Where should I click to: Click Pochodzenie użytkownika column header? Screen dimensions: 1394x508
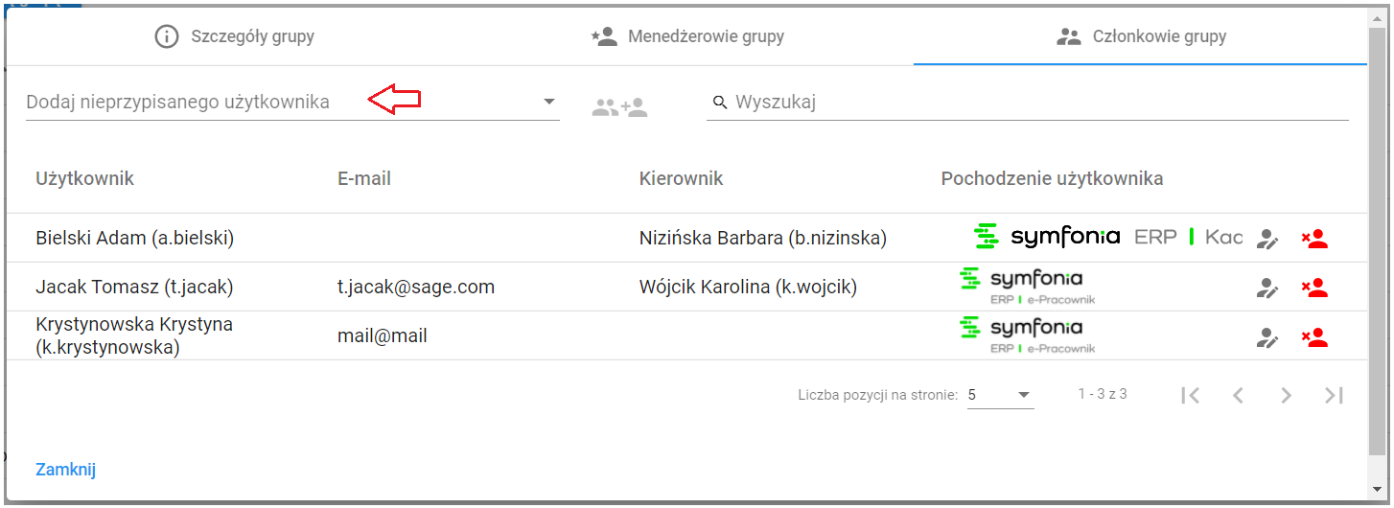pyautogui.click(x=1052, y=178)
